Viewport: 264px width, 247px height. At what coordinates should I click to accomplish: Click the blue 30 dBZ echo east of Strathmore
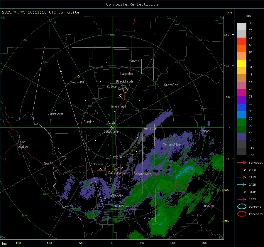pyautogui.click(x=185, y=171)
